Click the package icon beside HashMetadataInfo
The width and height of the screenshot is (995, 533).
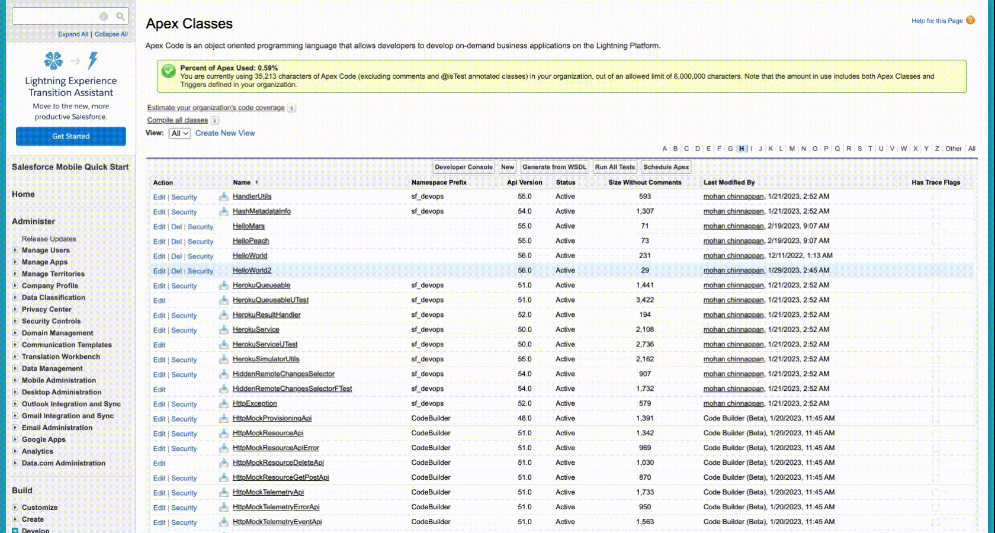(224, 211)
